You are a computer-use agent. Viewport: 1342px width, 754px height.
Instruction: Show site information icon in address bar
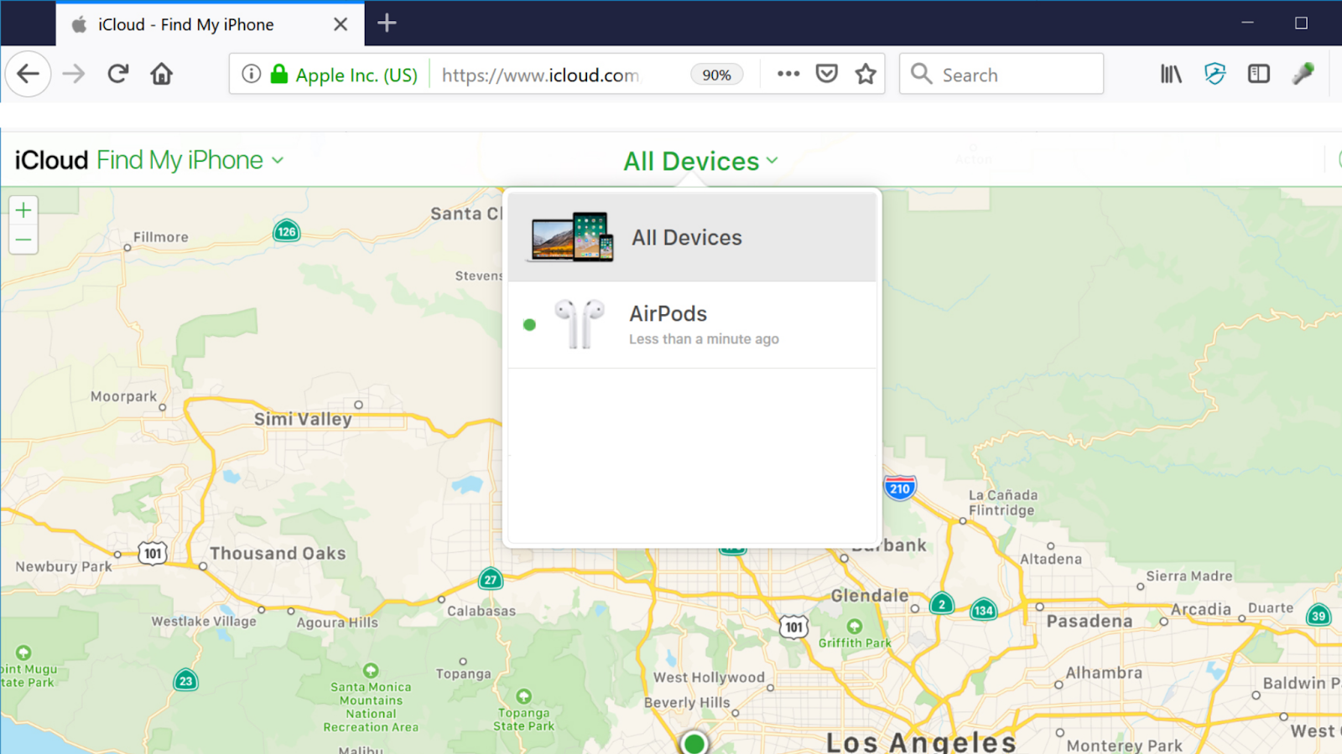(251, 74)
